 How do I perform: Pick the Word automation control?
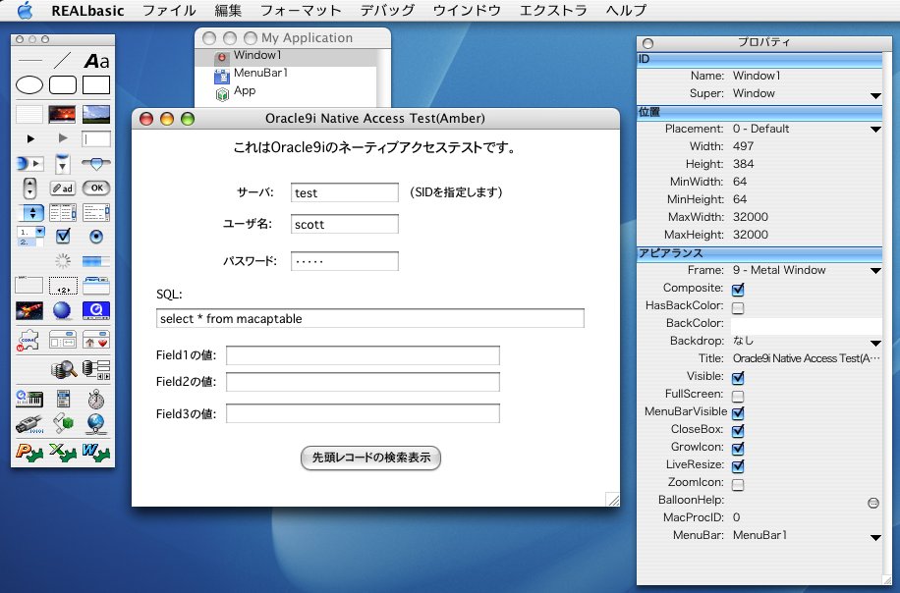tap(96, 453)
